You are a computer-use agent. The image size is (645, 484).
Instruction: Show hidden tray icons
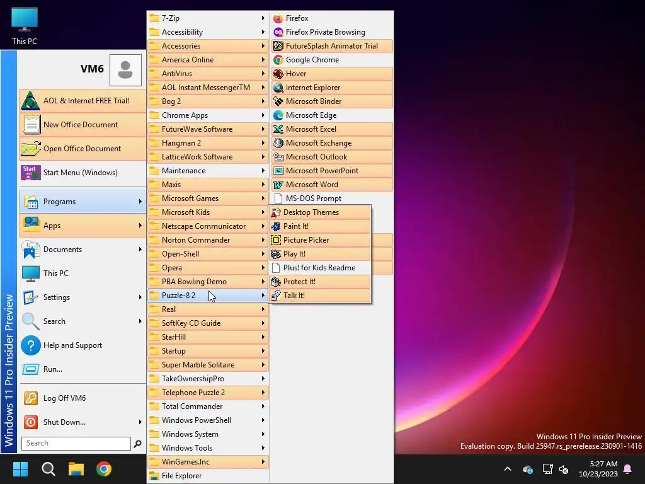click(508, 469)
